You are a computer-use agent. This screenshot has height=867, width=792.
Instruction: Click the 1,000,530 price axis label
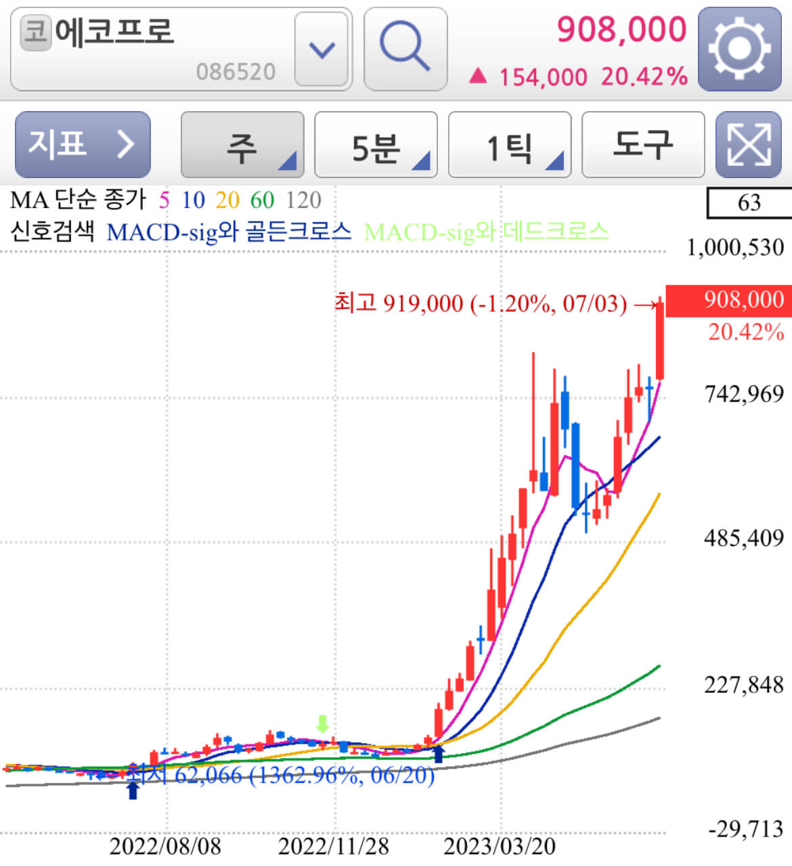point(736,247)
